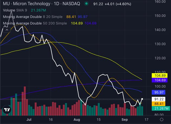Click the purple 104.69 price axis label
Image resolution: width=171 pixels, height=124 pixels.
tap(160, 80)
